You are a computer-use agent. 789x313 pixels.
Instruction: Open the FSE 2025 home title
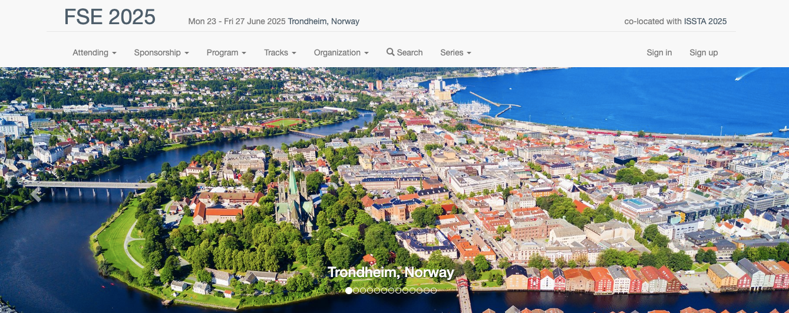tap(110, 17)
